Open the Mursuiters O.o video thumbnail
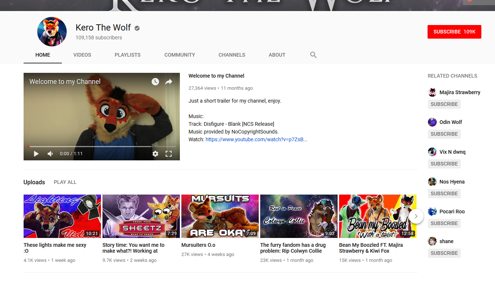495x281 pixels. (x=220, y=216)
